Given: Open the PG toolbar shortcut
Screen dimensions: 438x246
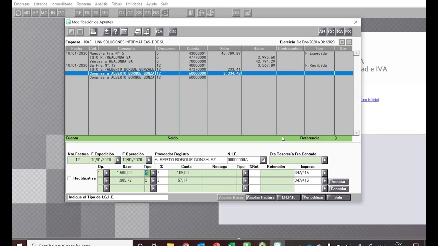Looking at the screenshot, I should click(147, 13).
